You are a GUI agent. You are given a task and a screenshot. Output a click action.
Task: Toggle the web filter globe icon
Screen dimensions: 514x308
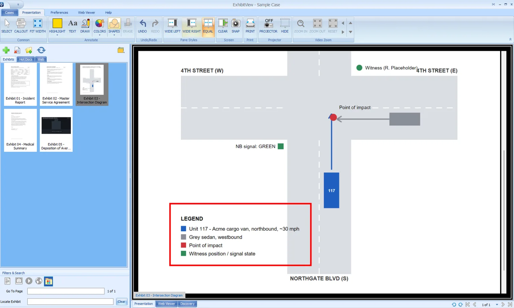point(39,281)
